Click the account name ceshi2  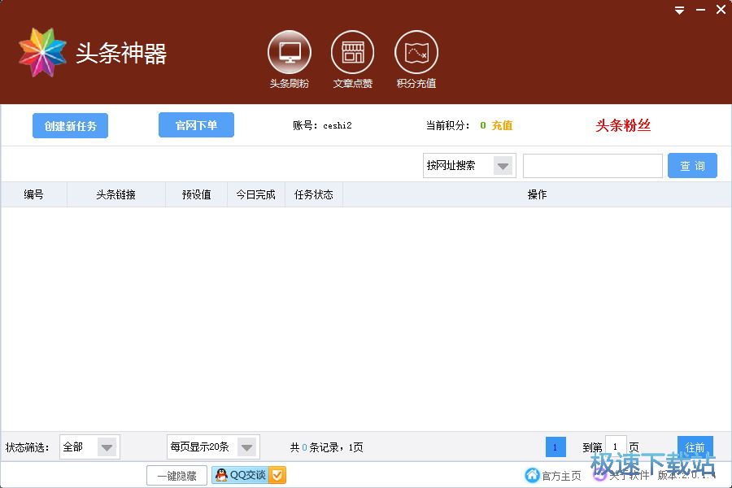pos(338,125)
